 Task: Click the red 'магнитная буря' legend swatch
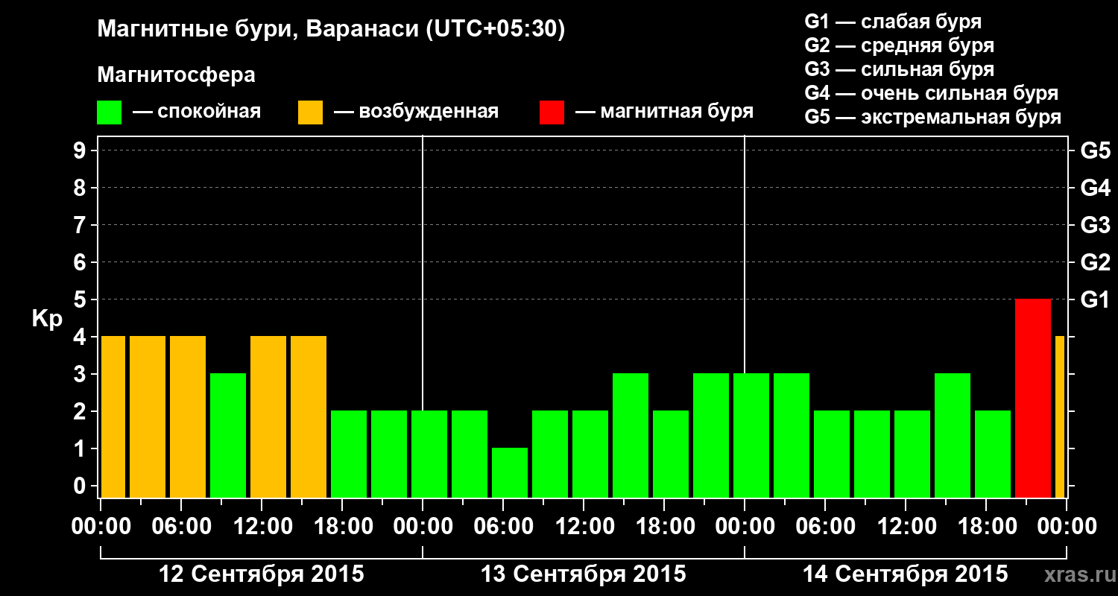coord(552,112)
